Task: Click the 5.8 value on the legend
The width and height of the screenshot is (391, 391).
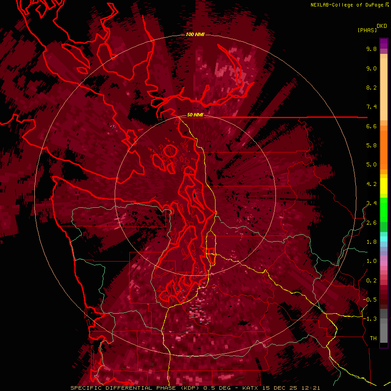Action: (371, 146)
